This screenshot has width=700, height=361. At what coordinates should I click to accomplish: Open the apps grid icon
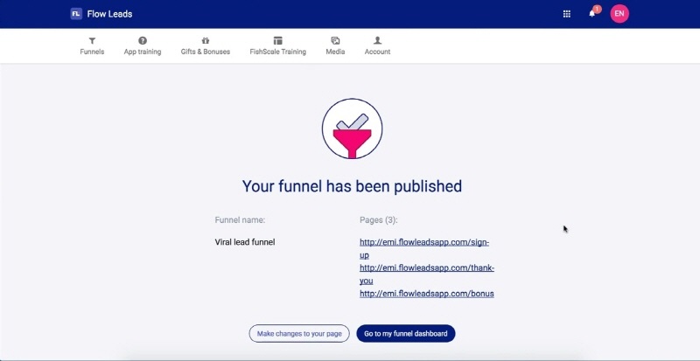[566, 14]
